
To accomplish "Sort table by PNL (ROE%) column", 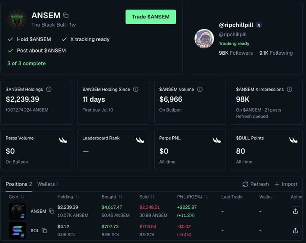I will click(193, 197).
